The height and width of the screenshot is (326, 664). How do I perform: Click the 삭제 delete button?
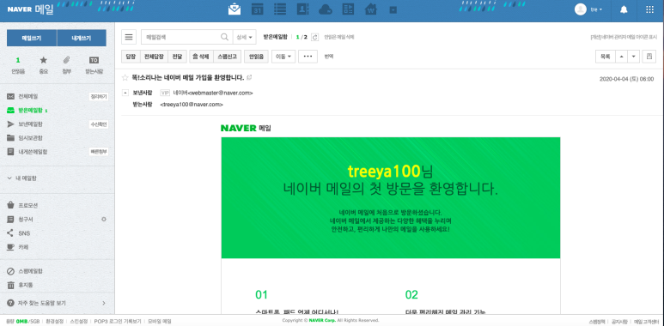point(200,57)
